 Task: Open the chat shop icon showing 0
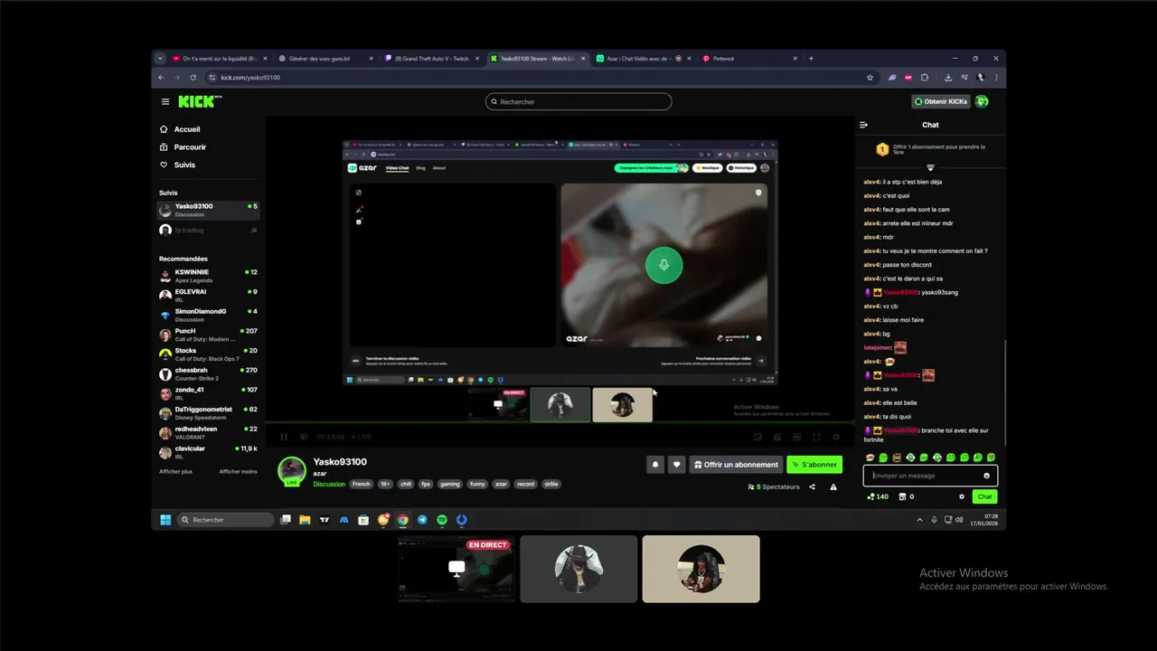[906, 496]
